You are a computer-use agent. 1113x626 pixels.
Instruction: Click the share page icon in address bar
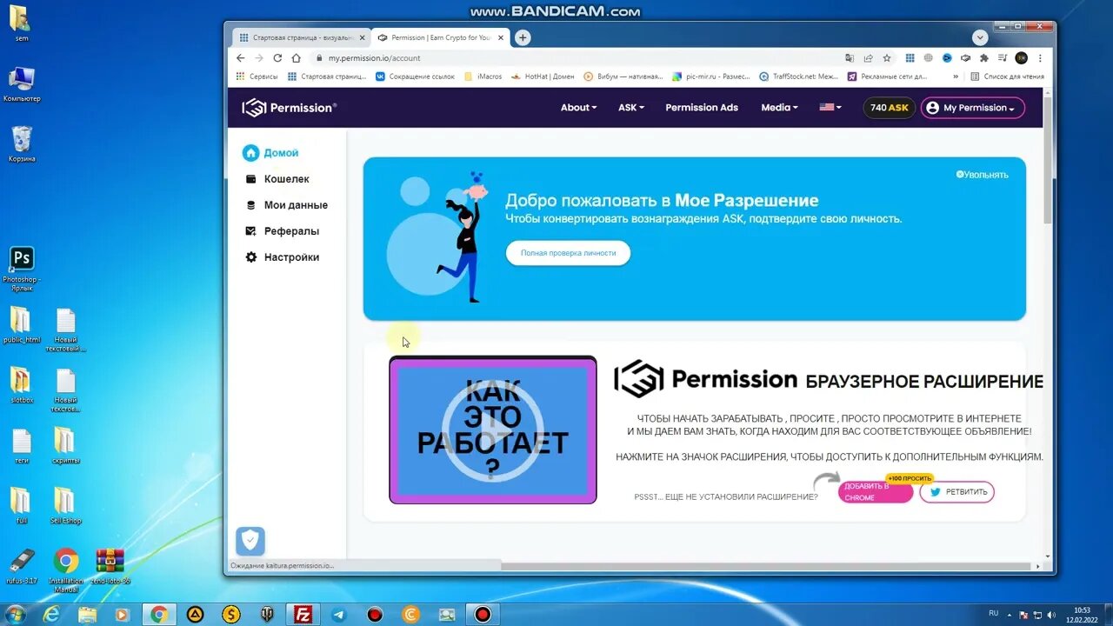(x=868, y=58)
